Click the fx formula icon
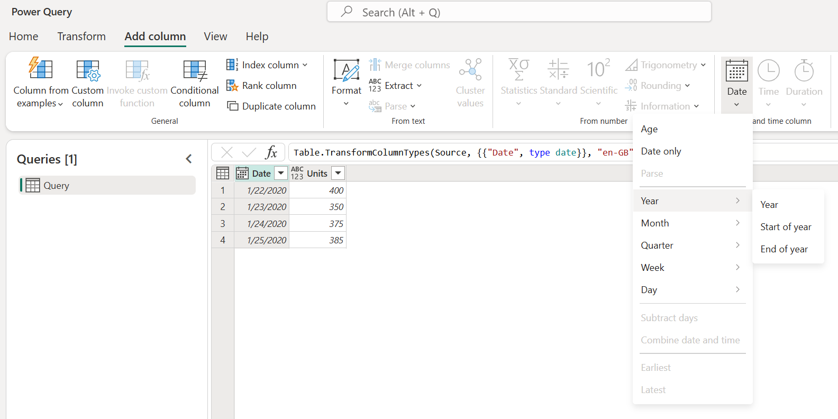 point(271,152)
